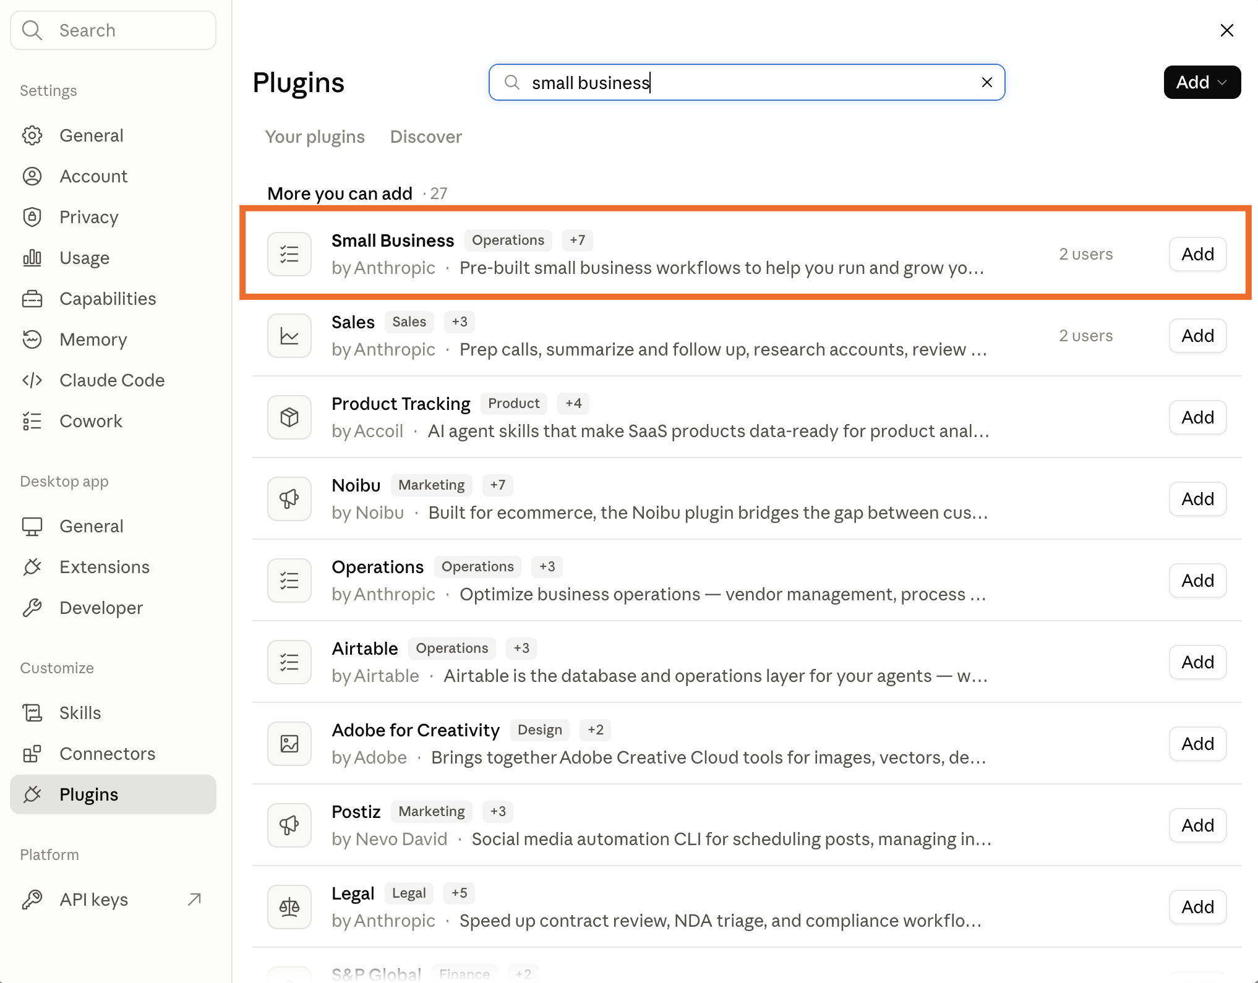This screenshot has width=1258, height=983.
Task: Expand the +3 tags on Operations plugin
Action: [547, 567]
